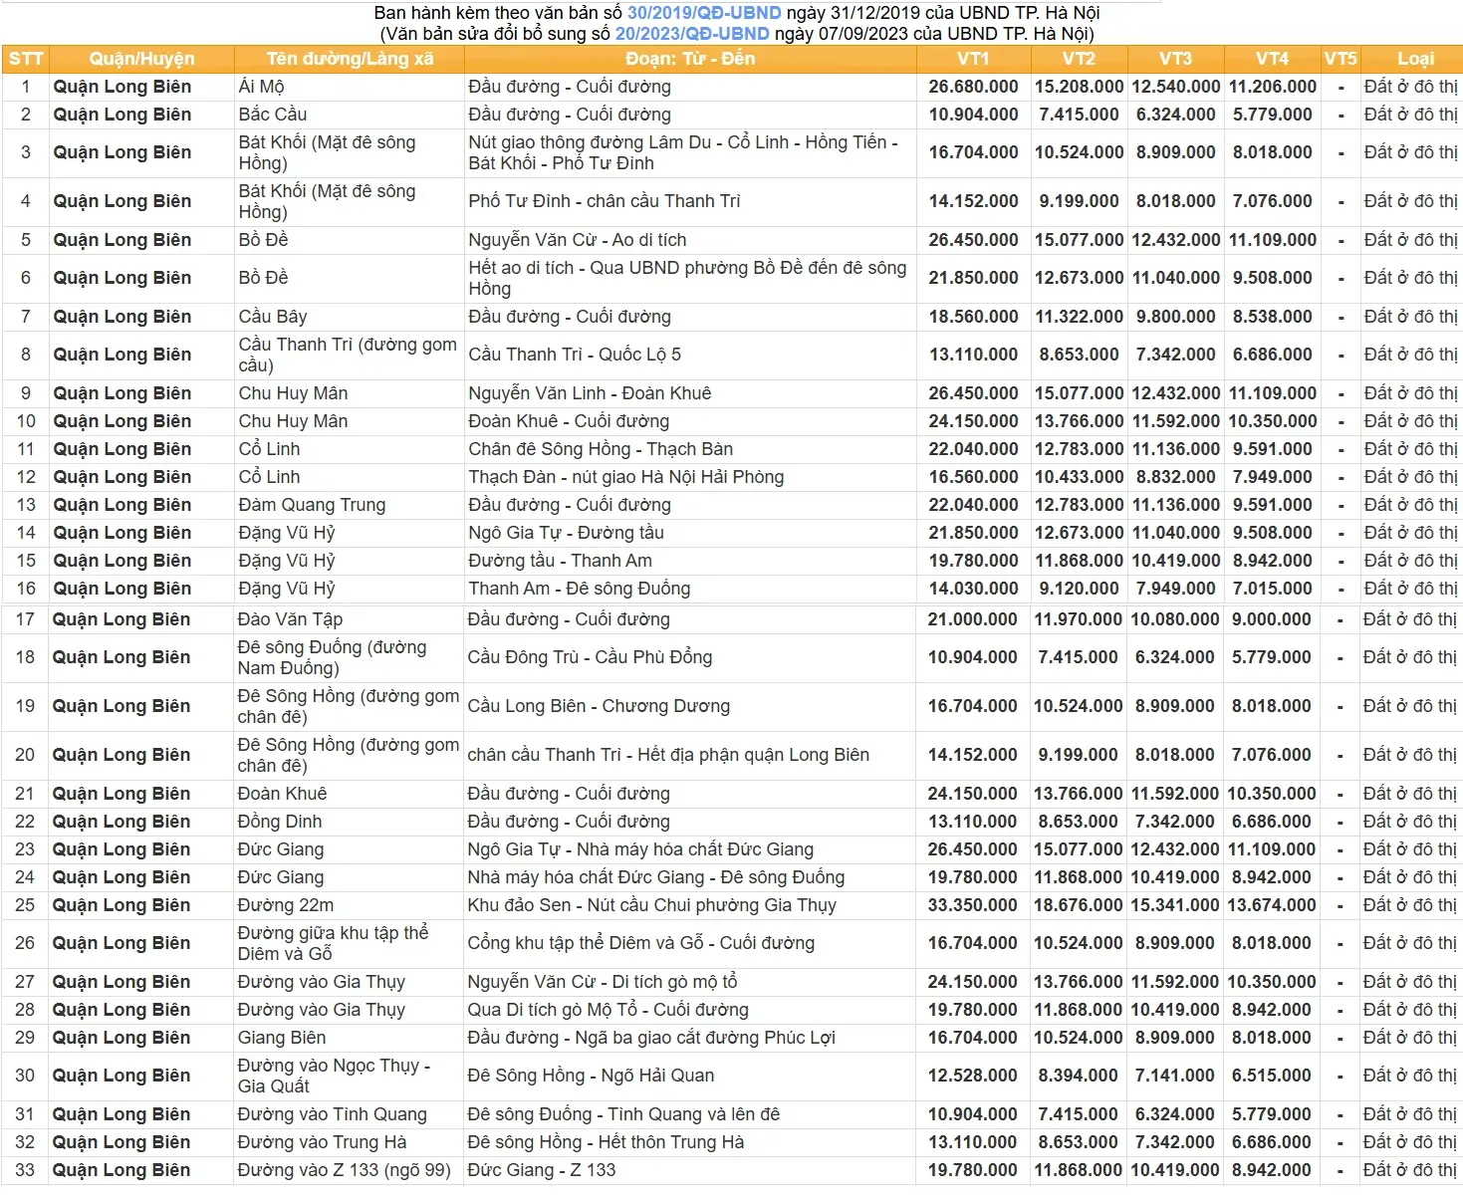This screenshot has height=1201, width=1463.
Task: Select segment Đê Sông Hồng - Ngõ Hải Quan
Action: [x=591, y=1076]
